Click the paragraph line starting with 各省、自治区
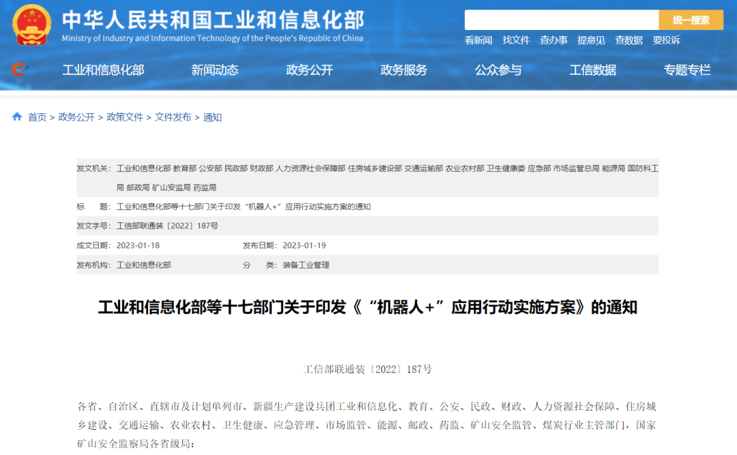 click(x=366, y=407)
